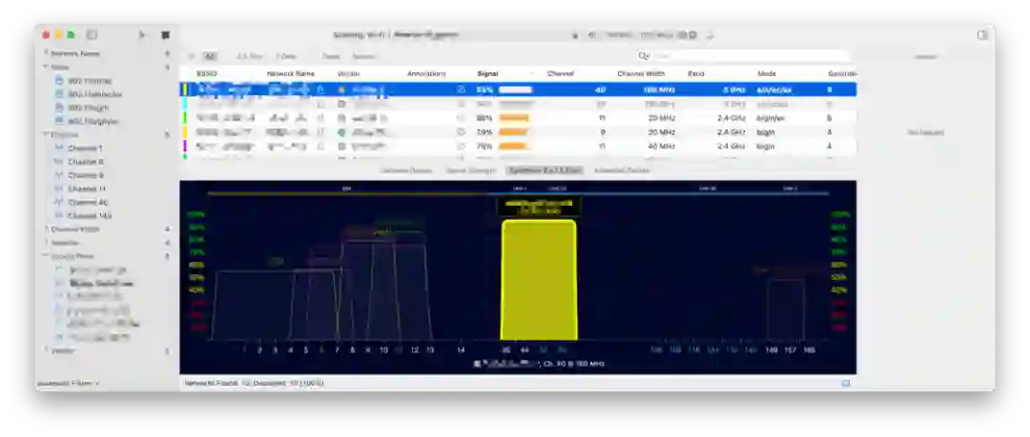This screenshot has width=1030, height=437.
Task: Click the Channel column header
Action: [561, 74]
